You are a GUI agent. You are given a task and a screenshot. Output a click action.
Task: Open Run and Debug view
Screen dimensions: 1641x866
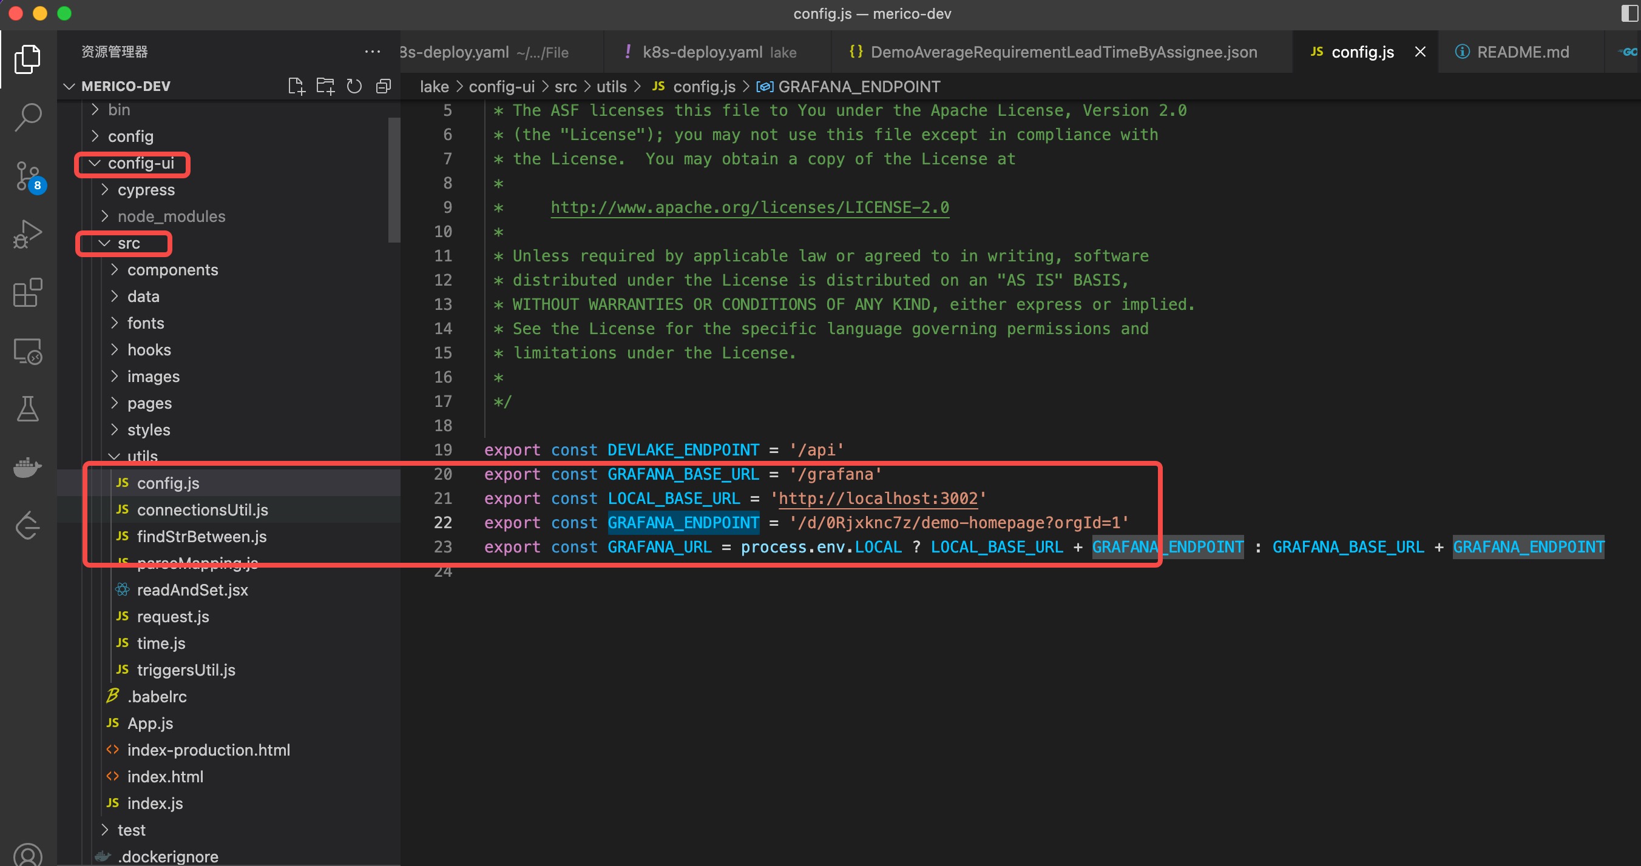click(x=28, y=234)
